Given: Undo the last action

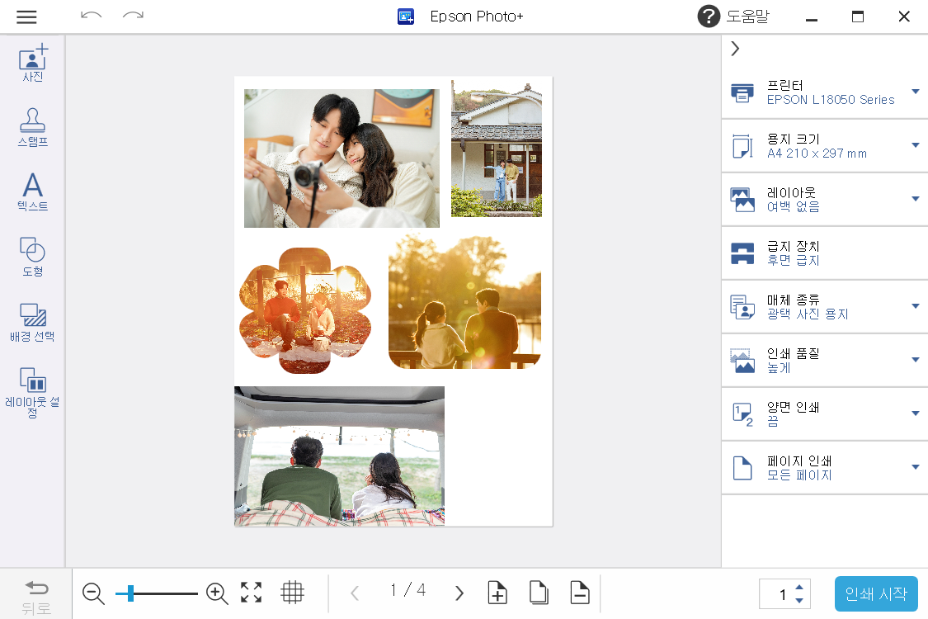Looking at the screenshot, I should click(x=91, y=16).
